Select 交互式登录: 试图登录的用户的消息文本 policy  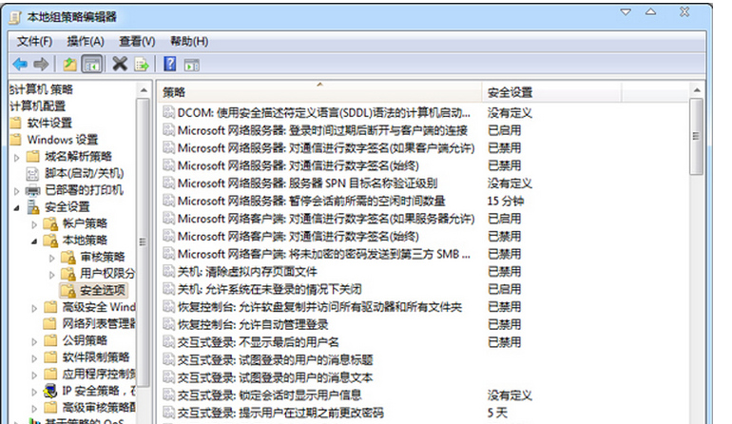(x=275, y=377)
